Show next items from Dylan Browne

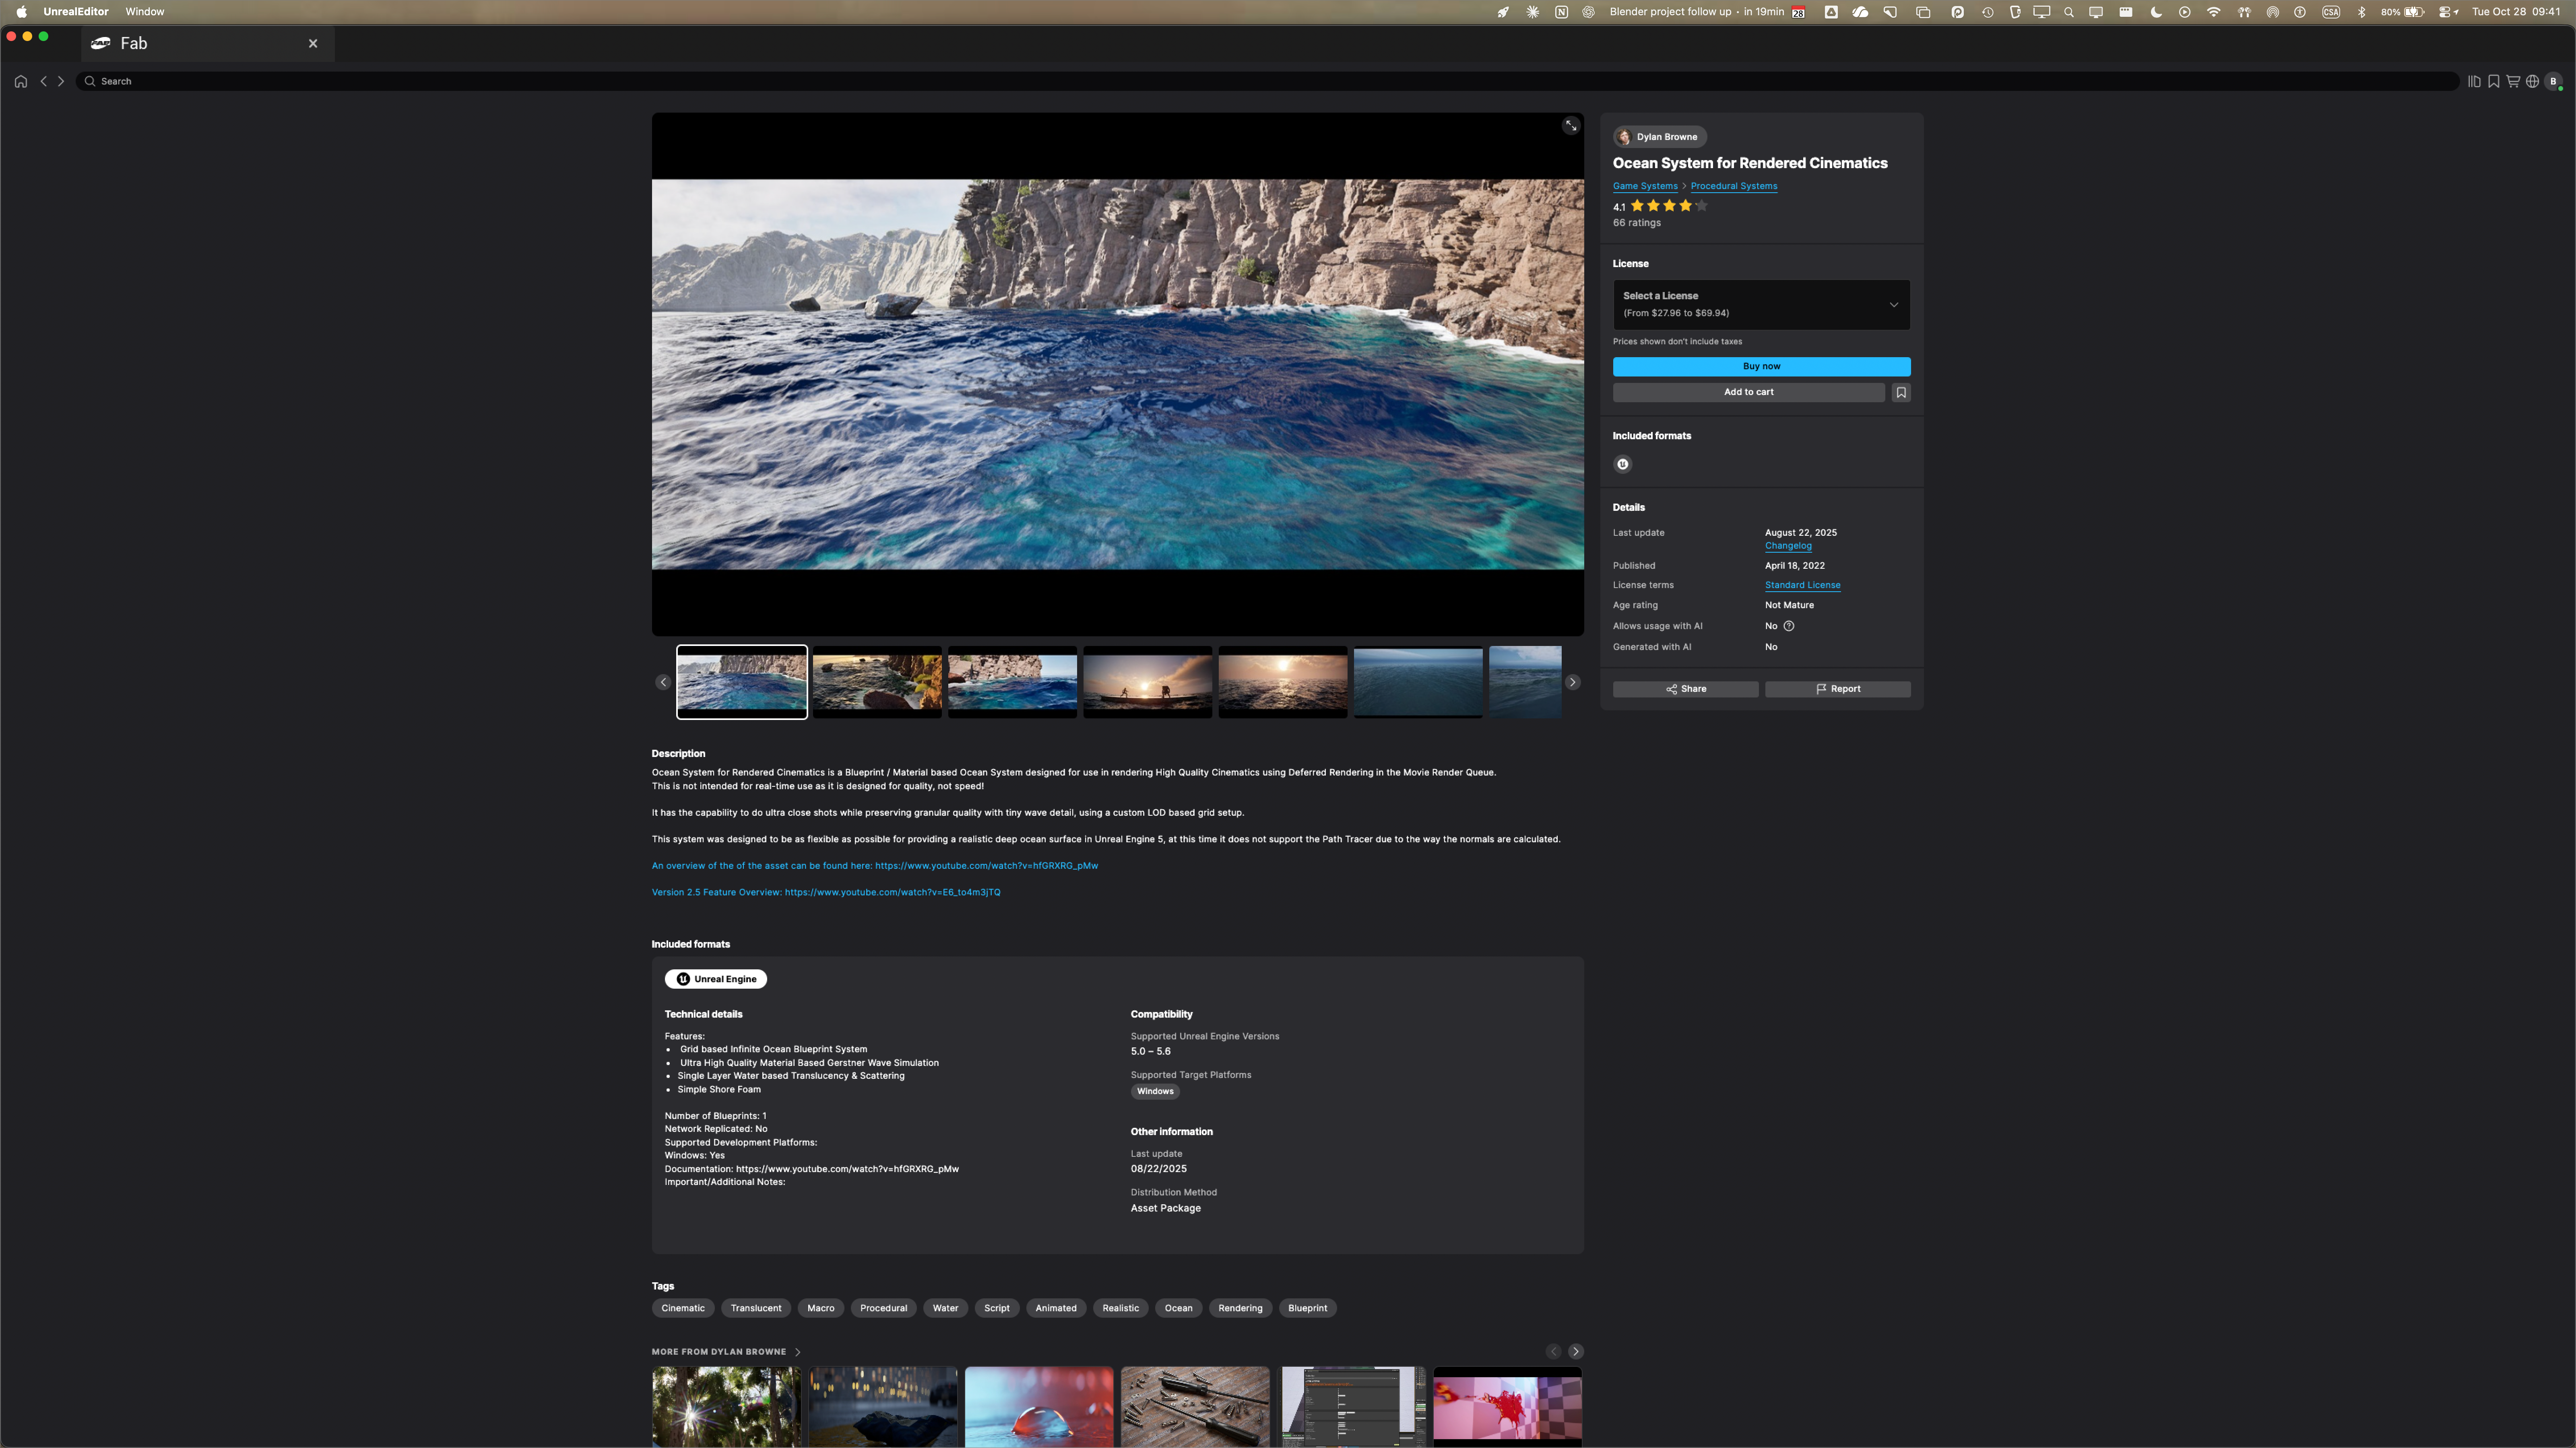[x=1576, y=1351]
